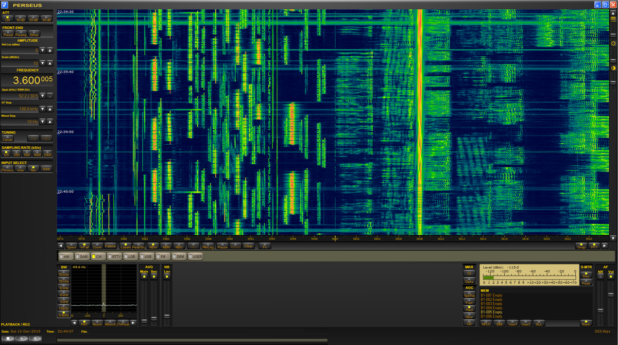Set bandwidth to 1.6 kHz
Image resolution: width=618 pixels, height=345 pixels.
click(64, 308)
